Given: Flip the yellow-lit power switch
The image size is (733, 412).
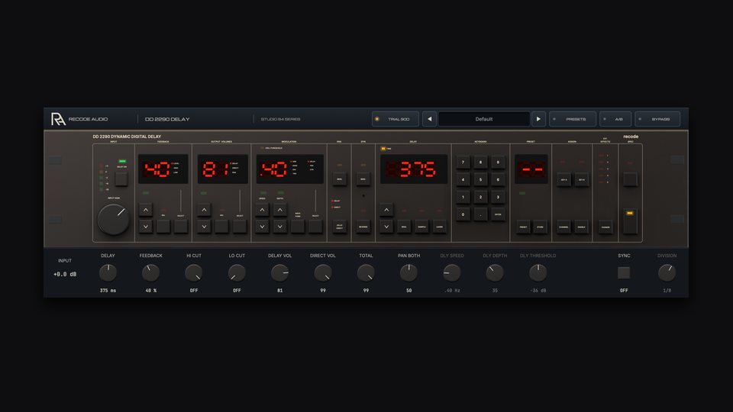Looking at the screenshot, I should [630, 221].
